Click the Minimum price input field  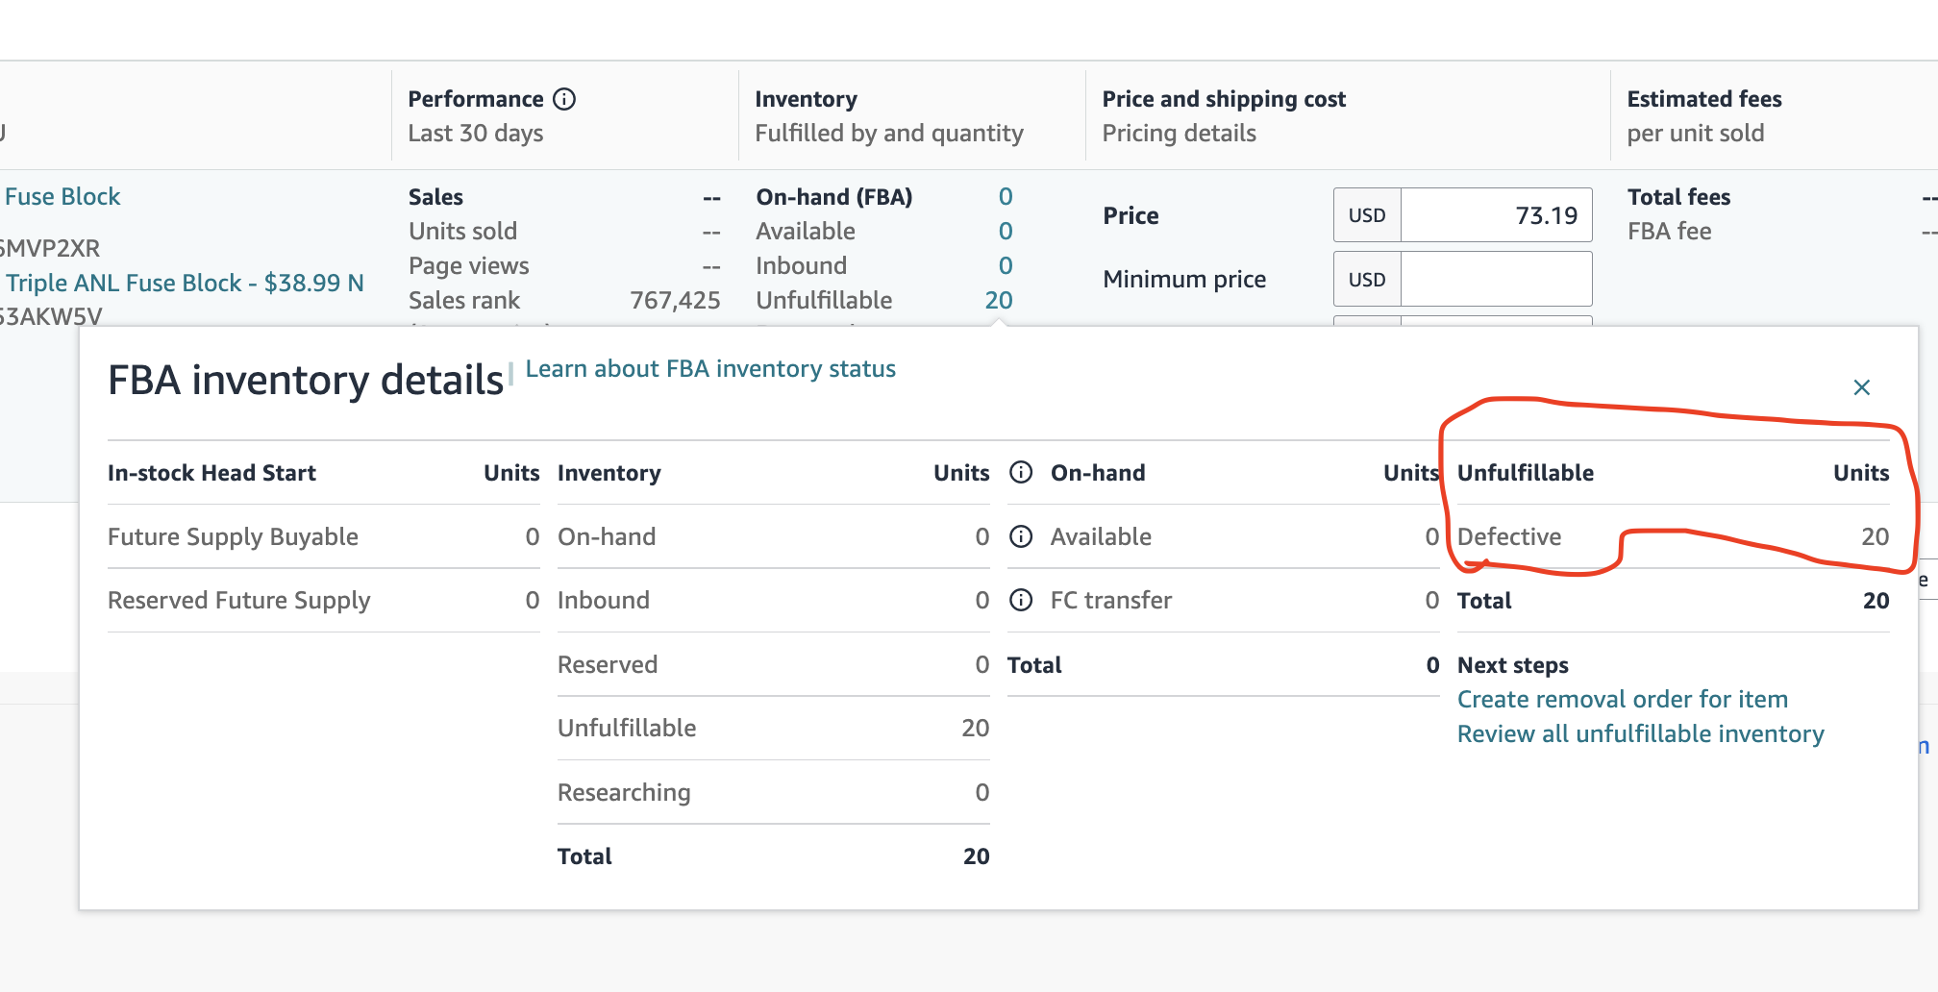pos(1496,279)
